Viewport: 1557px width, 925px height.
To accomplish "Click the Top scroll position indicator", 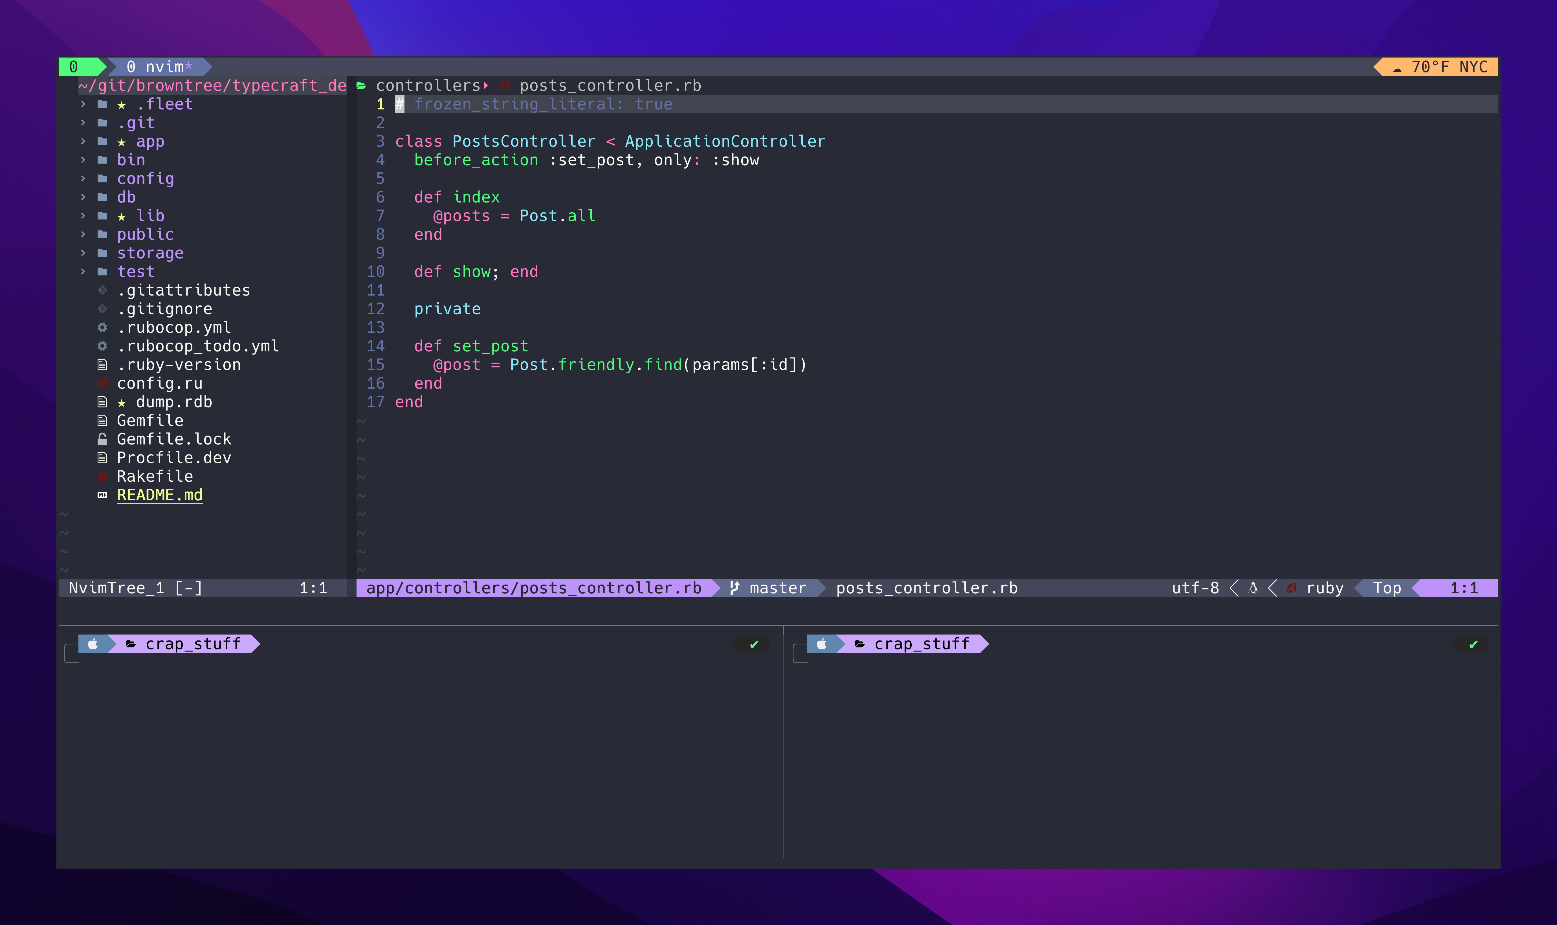I will tap(1387, 588).
